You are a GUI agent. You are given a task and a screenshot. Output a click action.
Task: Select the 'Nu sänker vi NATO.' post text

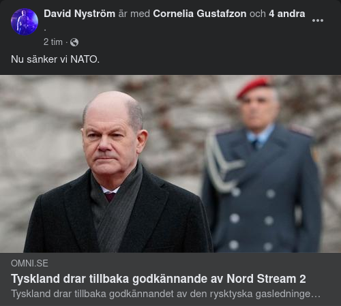pos(55,59)
